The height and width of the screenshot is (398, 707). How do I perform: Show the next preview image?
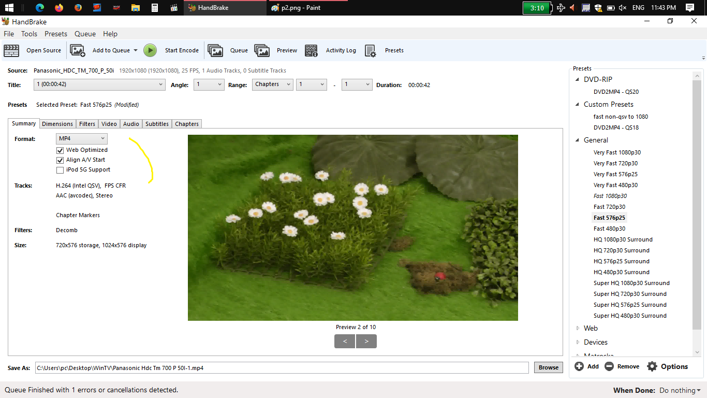(x=366, y=341)
